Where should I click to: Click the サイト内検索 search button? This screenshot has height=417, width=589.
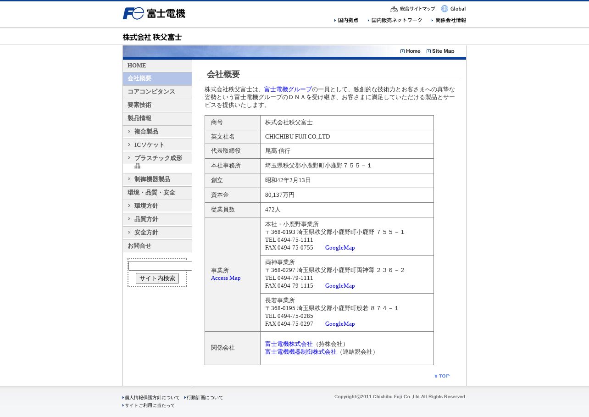(157, 278)
